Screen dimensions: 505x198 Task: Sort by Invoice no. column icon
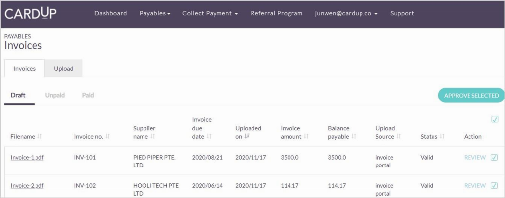[108, 136]
